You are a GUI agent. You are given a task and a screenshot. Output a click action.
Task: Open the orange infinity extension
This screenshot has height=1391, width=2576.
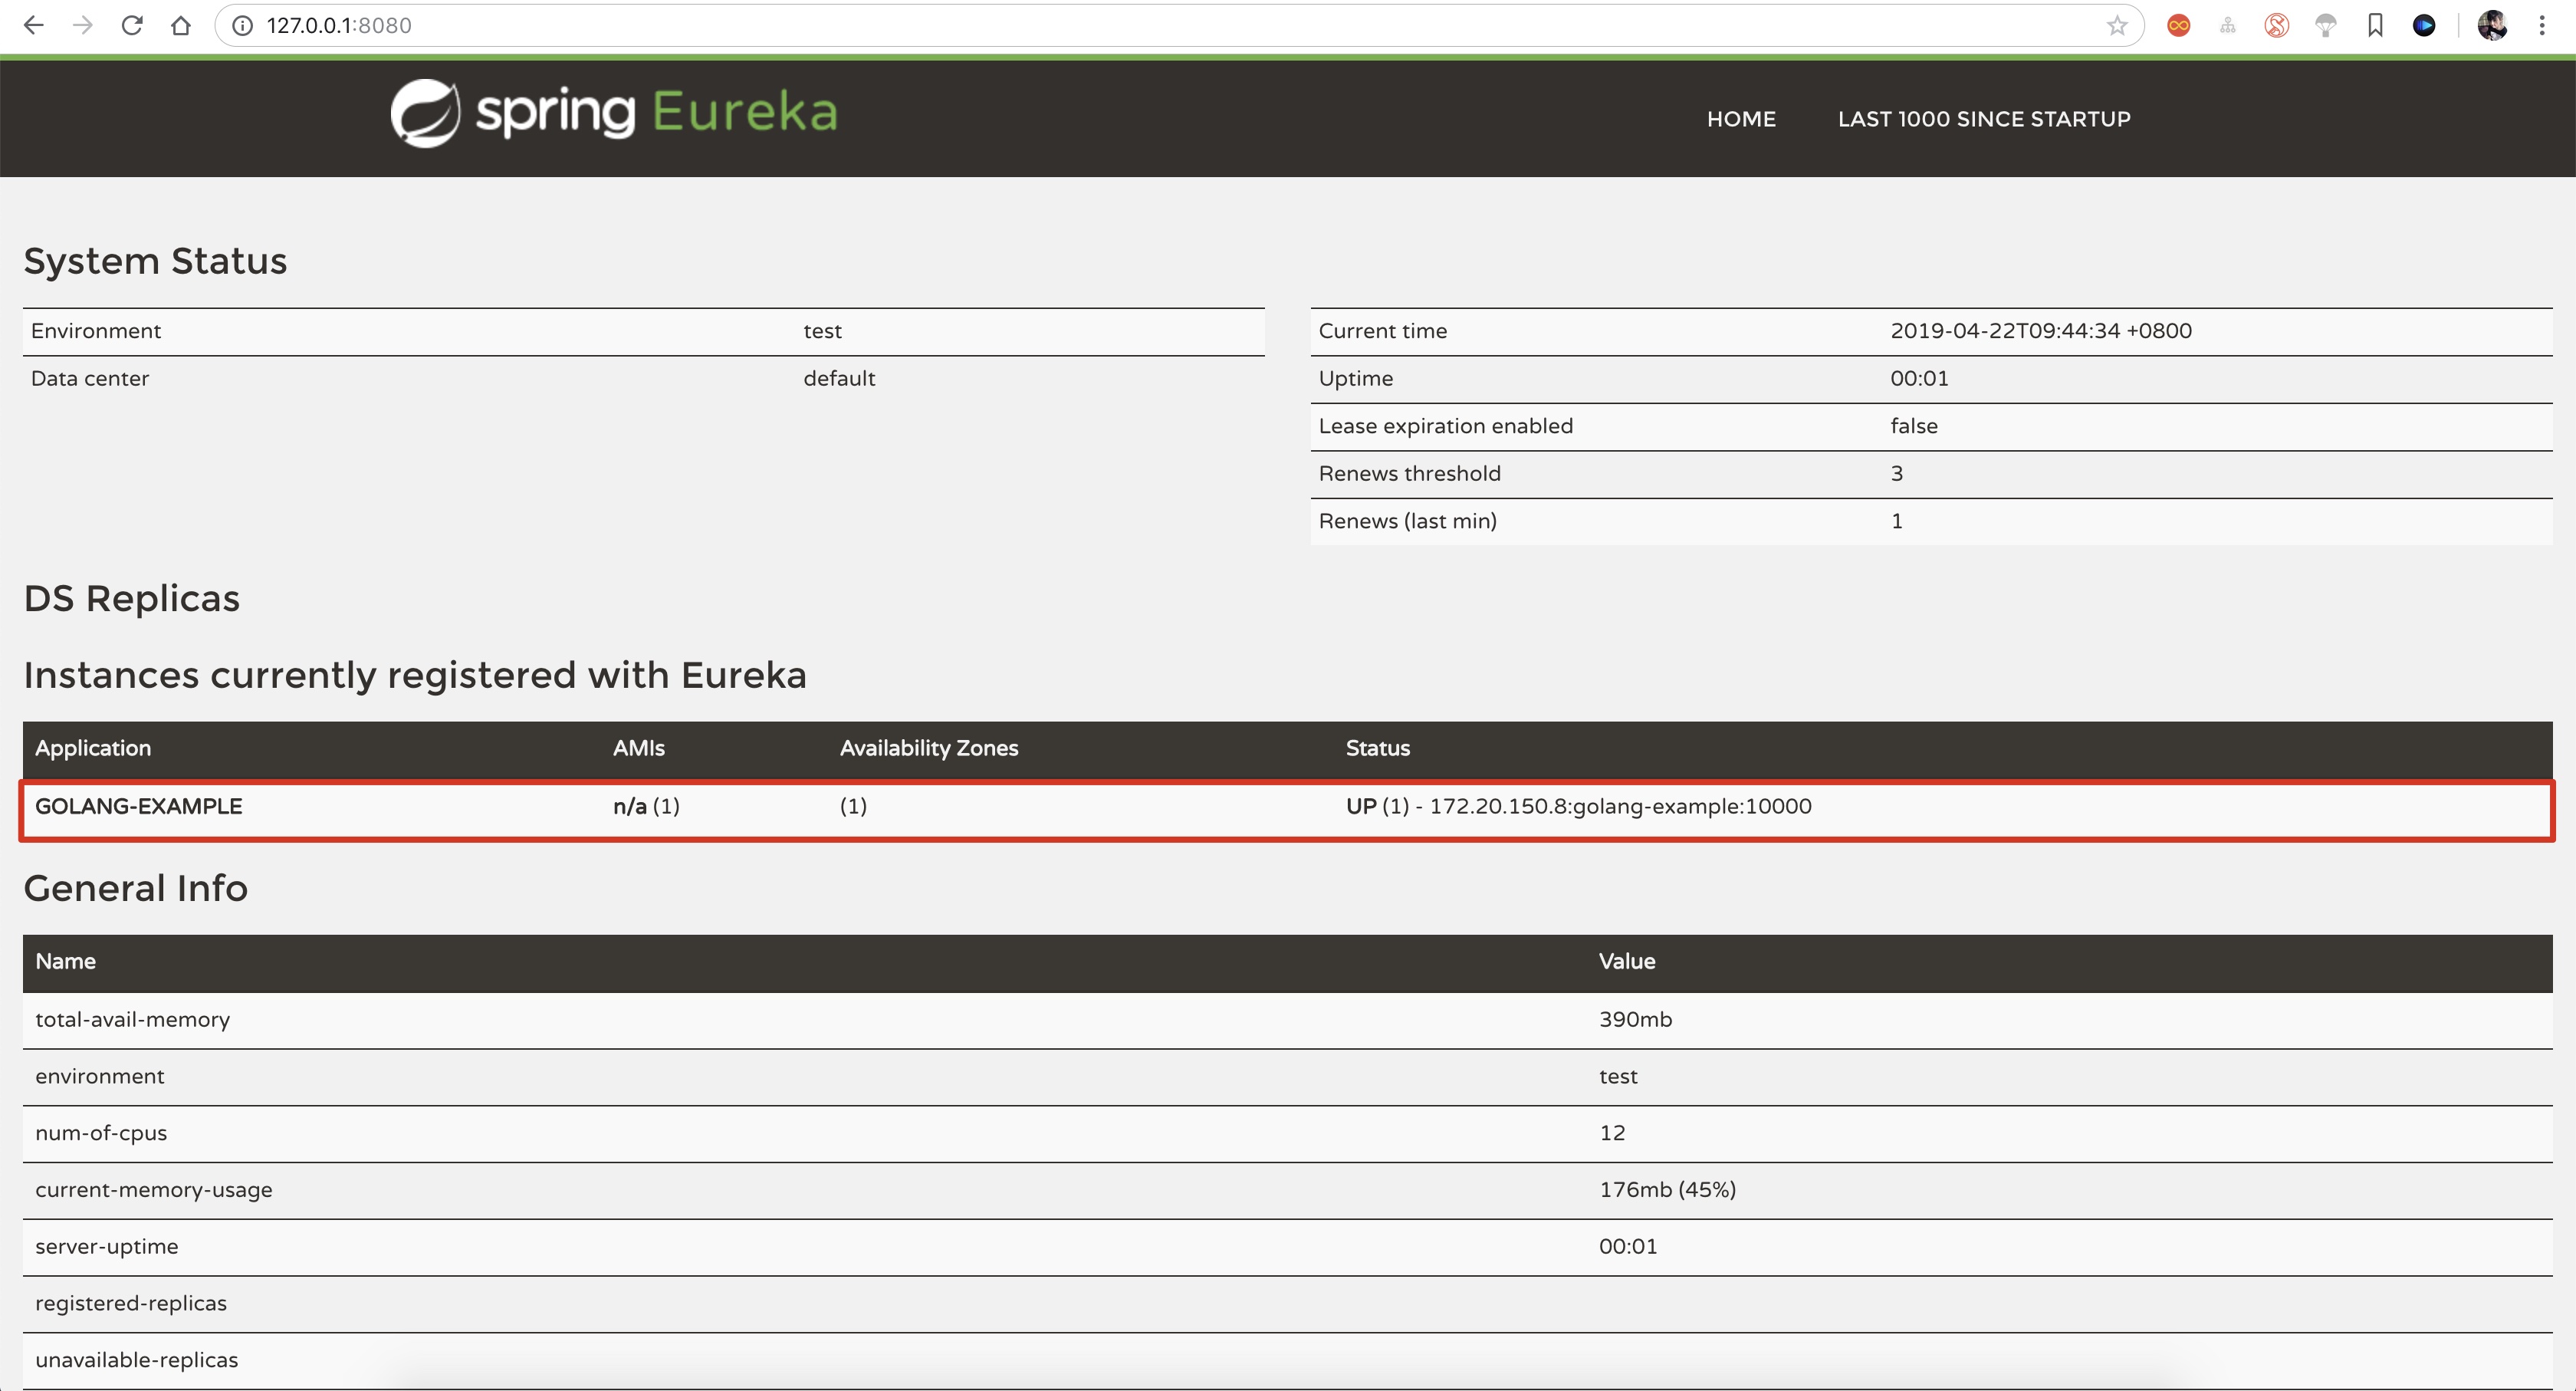(x=2178, y=26)
